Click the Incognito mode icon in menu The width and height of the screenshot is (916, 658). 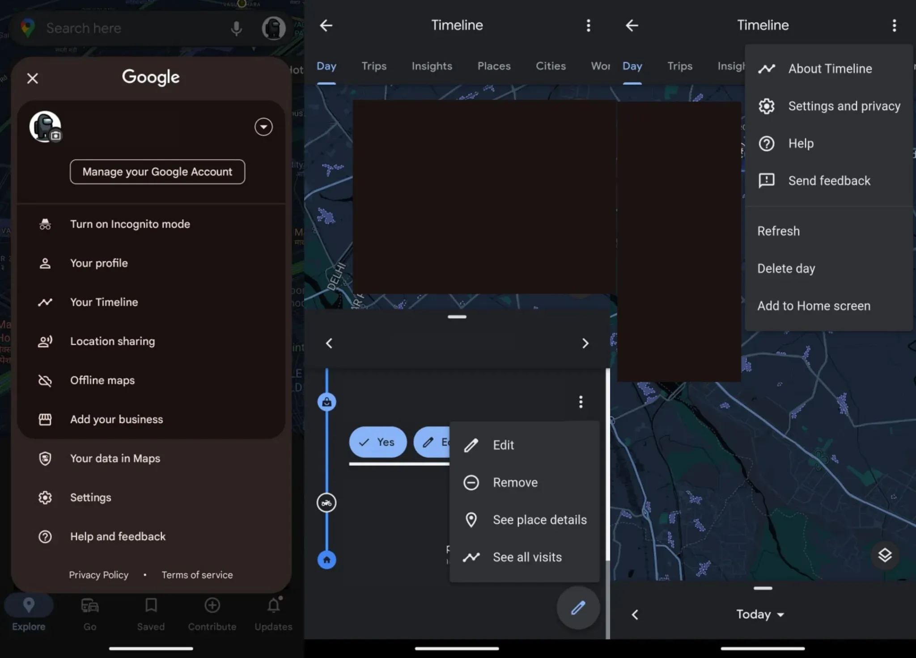[x=46, y=224]
